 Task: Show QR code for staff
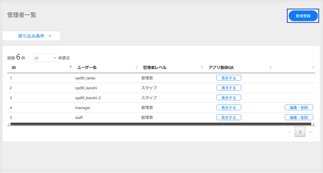229,117
